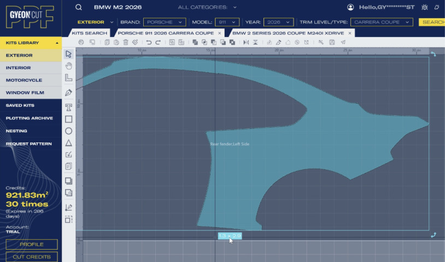Open REQUEST PATTERN
Image resolution: width=445 pixels, height=262 pixels.
pos(28,144)
